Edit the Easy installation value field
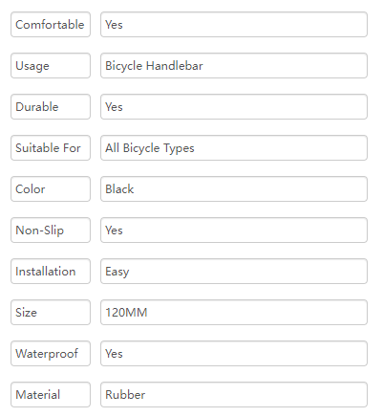Screen dimensions: 383x417 click(x=234, y=272)
